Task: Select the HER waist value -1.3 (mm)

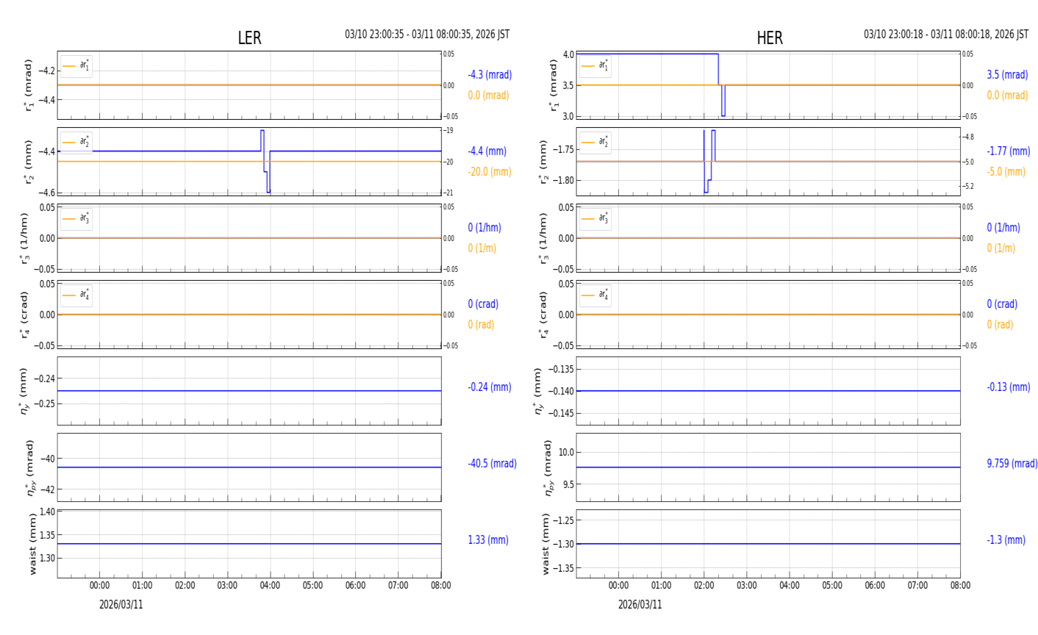Action: tap(1006, 540)
